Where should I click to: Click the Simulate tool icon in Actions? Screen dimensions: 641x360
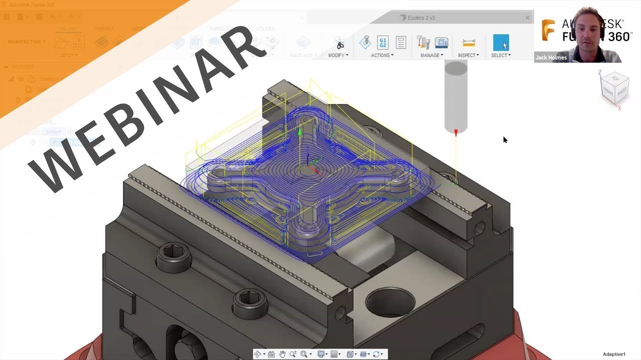pyautogui.click(x=366, y=42)
